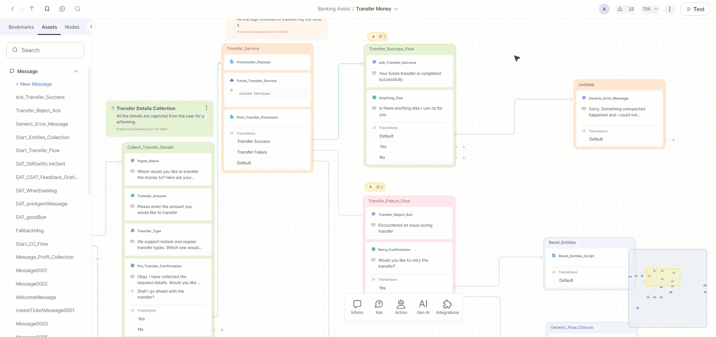Screen dimensions: 716x337
Task: Open the 73% zoom level dropdown
Action: click(x=650, y=9)
